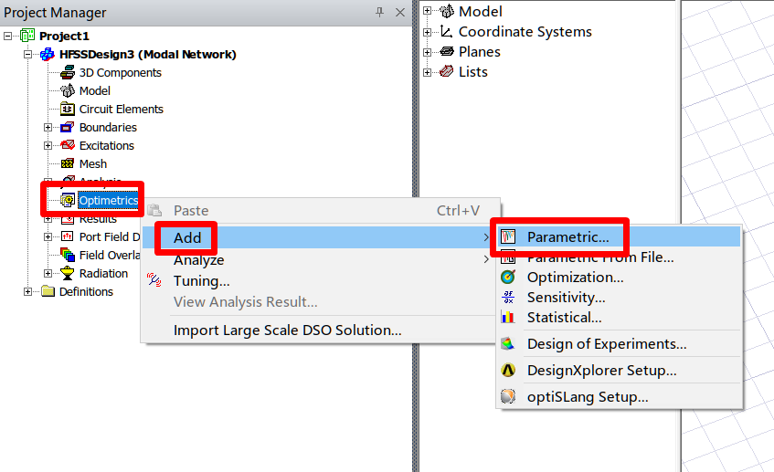Screen dimensions: 774x472
Task: Expand the Definitions node
Action: pos(28,291)
